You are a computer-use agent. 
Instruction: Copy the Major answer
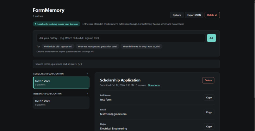209,127
